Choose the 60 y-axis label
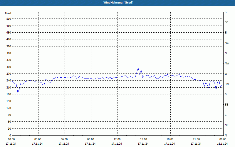 tap(9, 122)
